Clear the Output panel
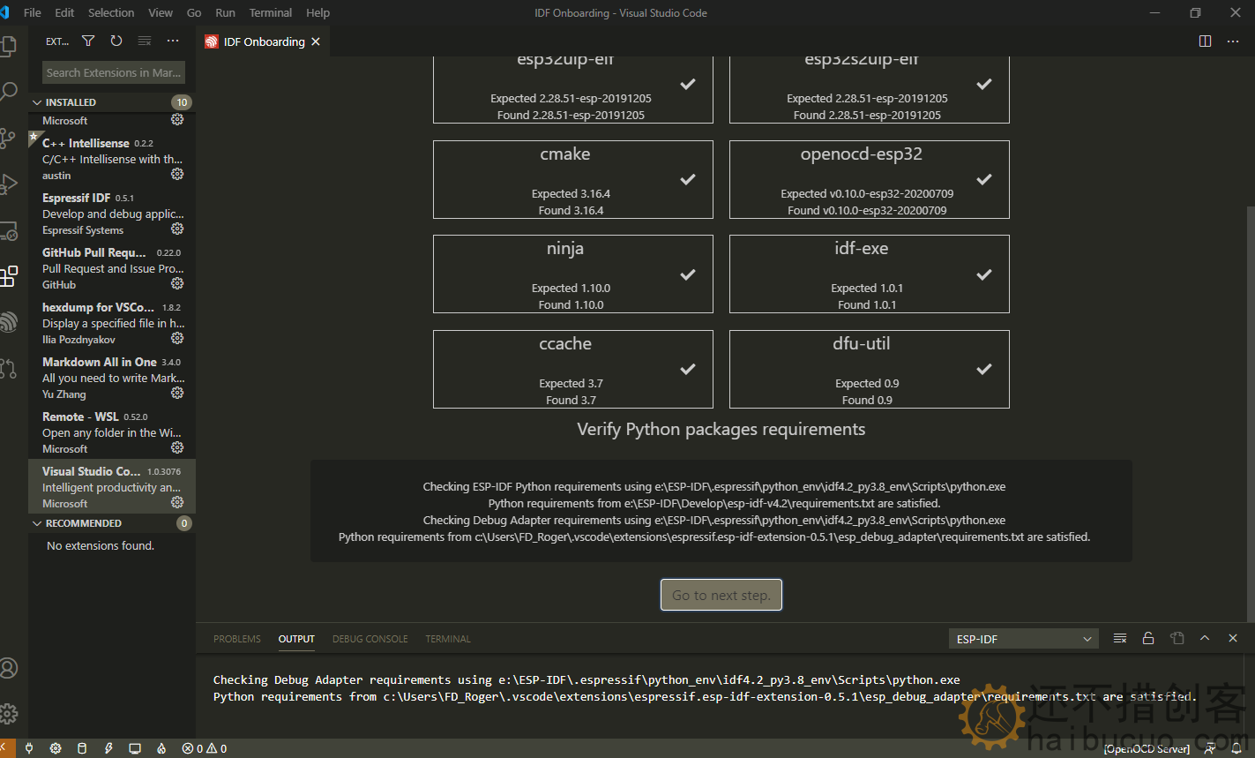 (x=1119, y=638)
